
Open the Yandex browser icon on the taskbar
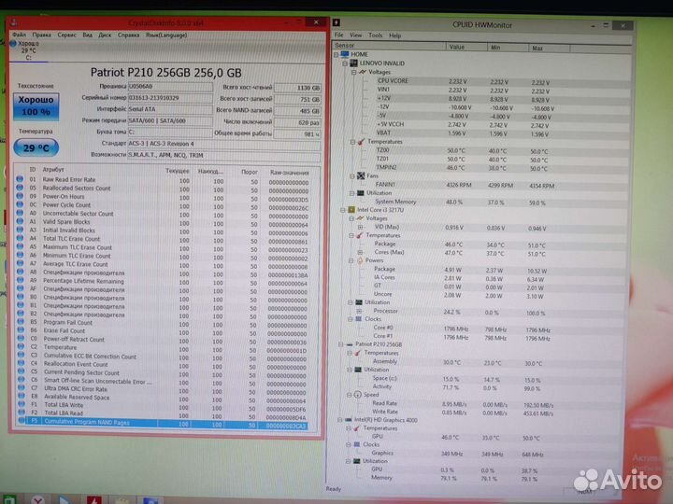pyautogui.click(x=37, y=499)
